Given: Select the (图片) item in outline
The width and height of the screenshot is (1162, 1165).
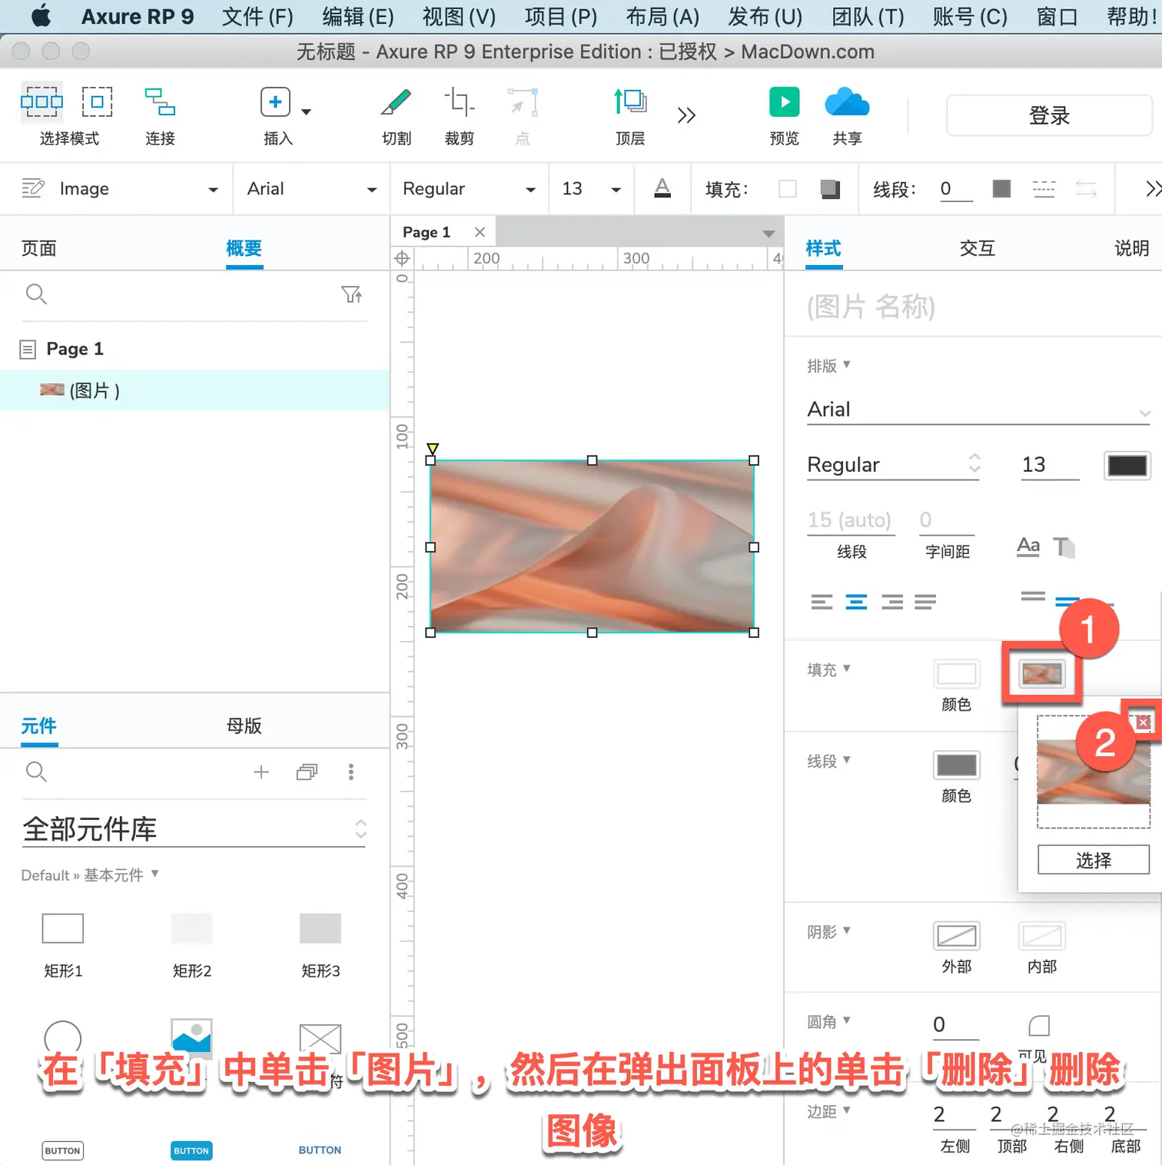Looking at the screenshot, I should 194,390.
